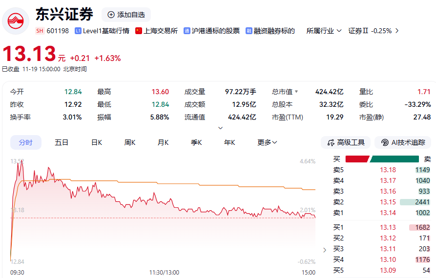
Task: Open the 证券Ⅱ industry link
Action: tap(374, 31)
